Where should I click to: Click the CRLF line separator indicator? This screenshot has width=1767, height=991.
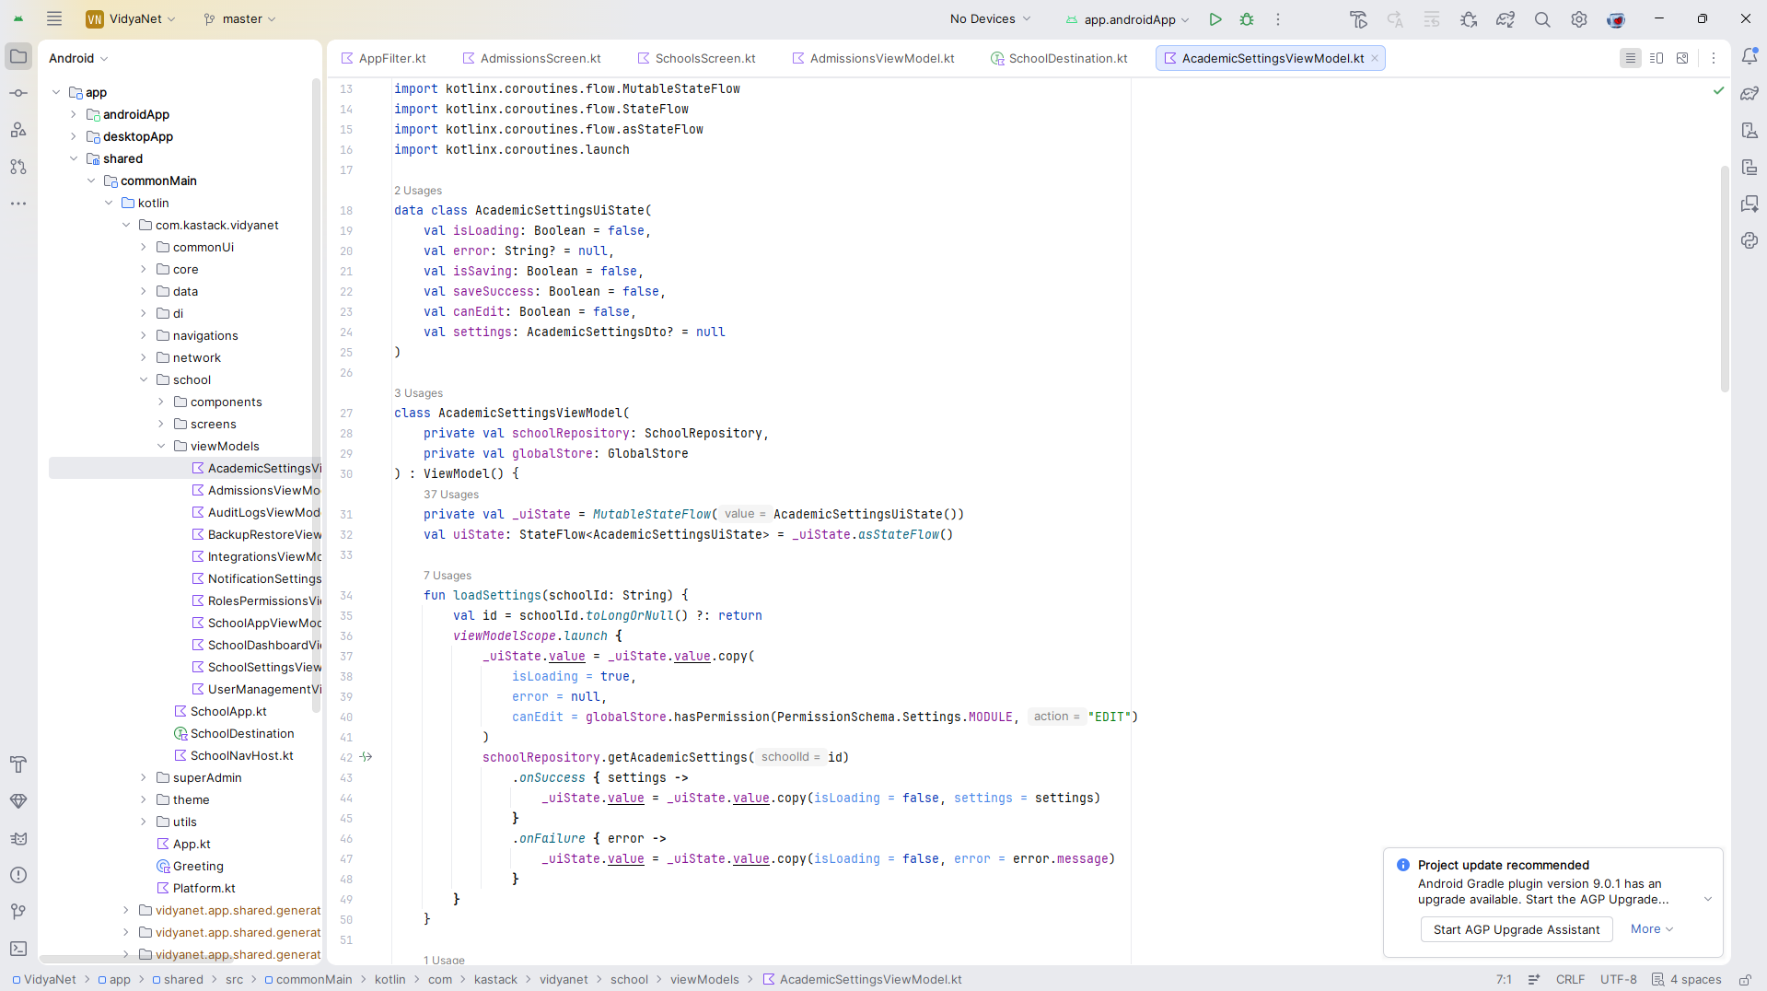coord(1571,980)
